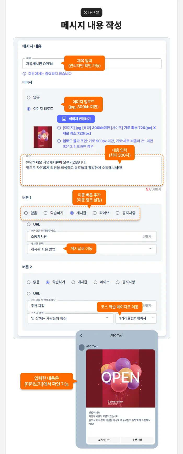Click the ABC Tech profile avatar in preview
Screen dimensions: 183x454
click(x=82, y=347)
